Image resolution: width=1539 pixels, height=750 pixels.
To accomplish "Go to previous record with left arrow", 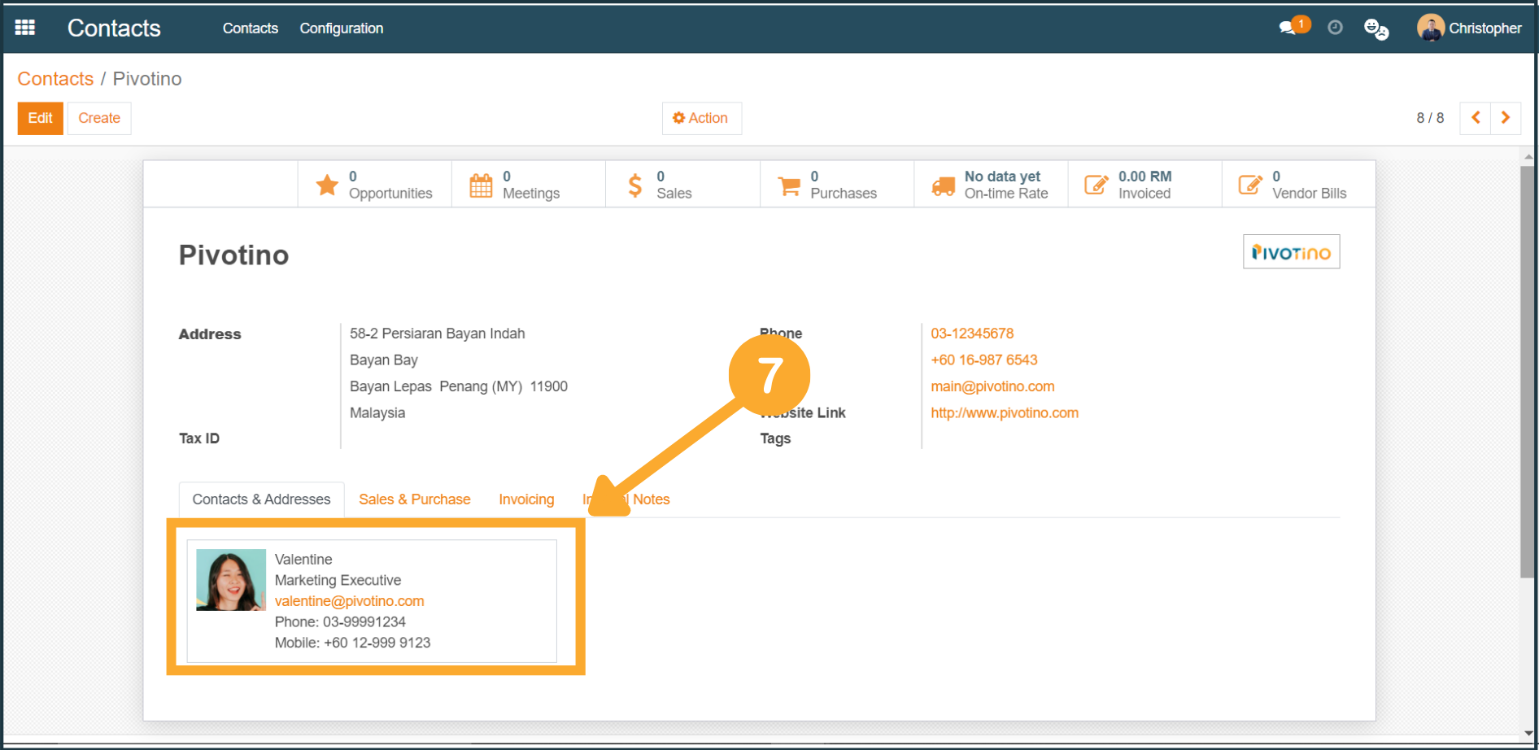I will pyautogui.click(x=1475, y=118).
